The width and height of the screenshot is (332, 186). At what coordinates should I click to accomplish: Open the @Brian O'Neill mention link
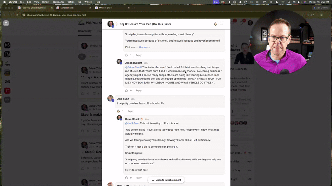point(133,67)
